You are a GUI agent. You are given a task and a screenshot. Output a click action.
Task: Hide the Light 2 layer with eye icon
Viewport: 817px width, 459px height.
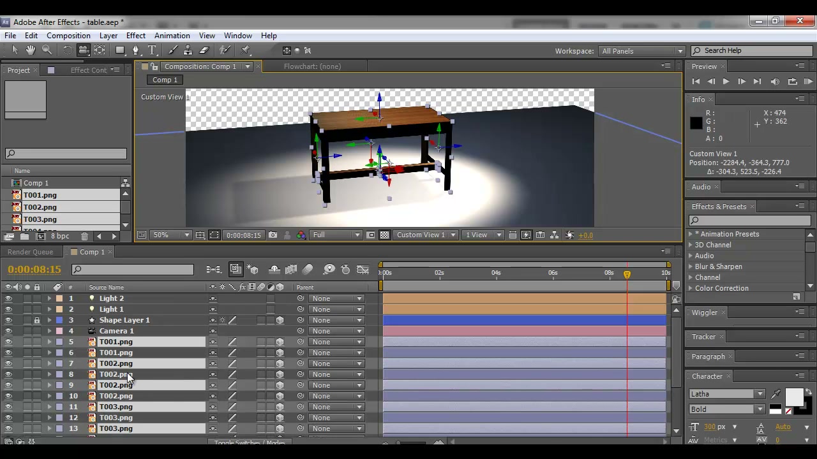pyautogui.click(x=8, y=298)
